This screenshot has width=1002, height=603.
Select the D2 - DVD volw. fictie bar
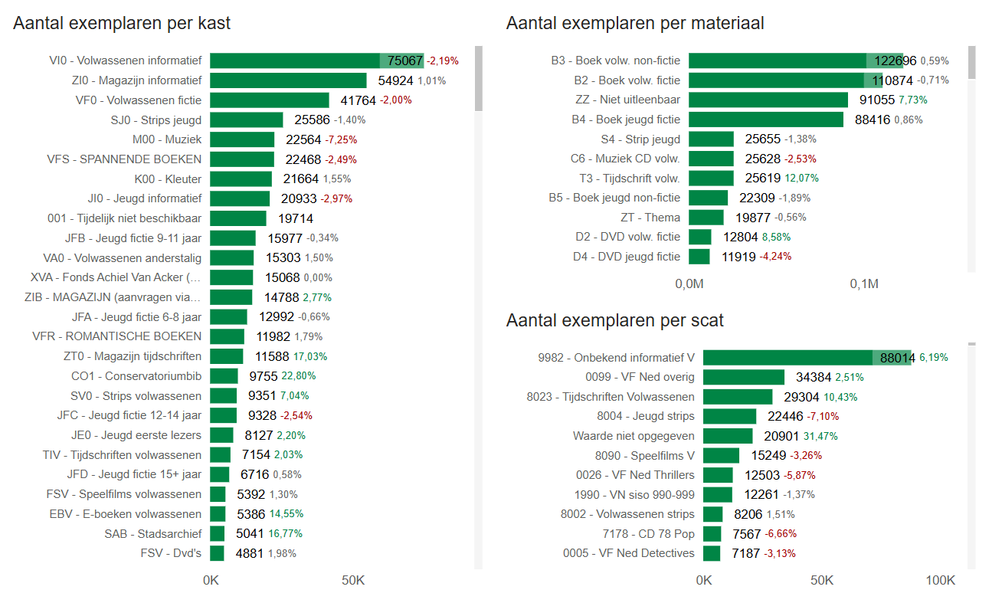pos(700,237)
